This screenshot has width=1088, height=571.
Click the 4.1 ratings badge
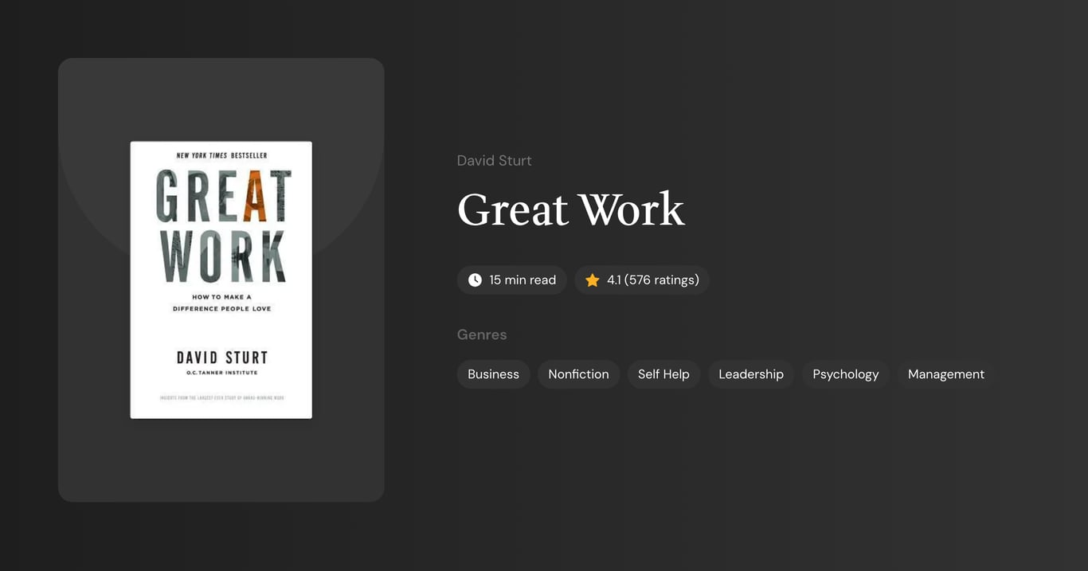pyautogui.click(x=642, y=280)
